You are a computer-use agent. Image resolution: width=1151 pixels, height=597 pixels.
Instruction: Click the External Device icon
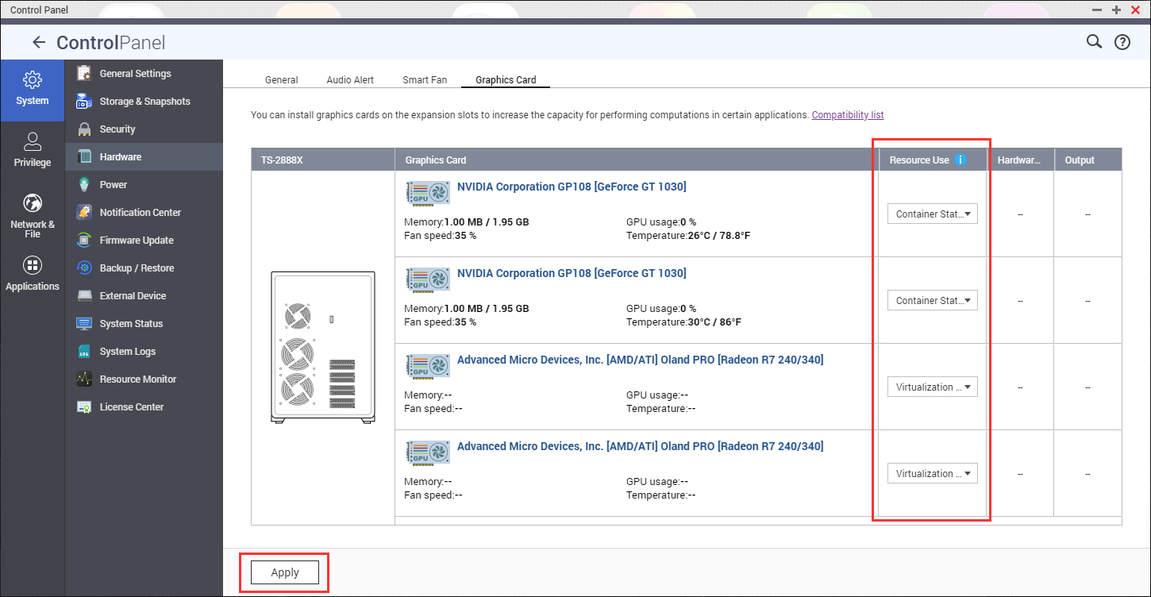(x=83, y=295)
